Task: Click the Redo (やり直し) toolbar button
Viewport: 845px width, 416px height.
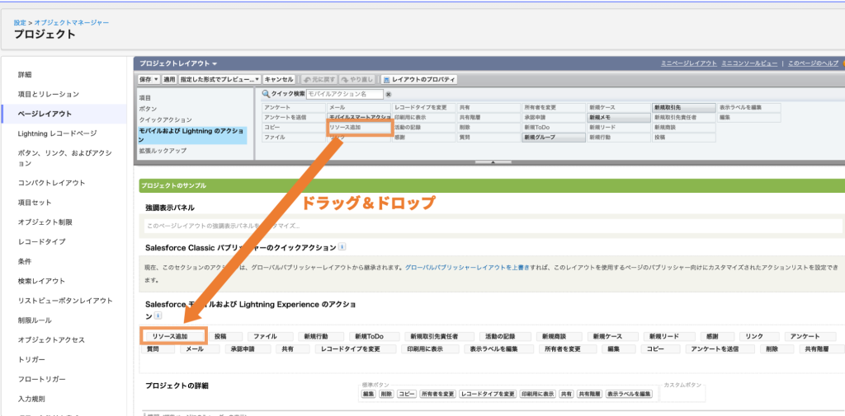Action: (x=358, y=79)
